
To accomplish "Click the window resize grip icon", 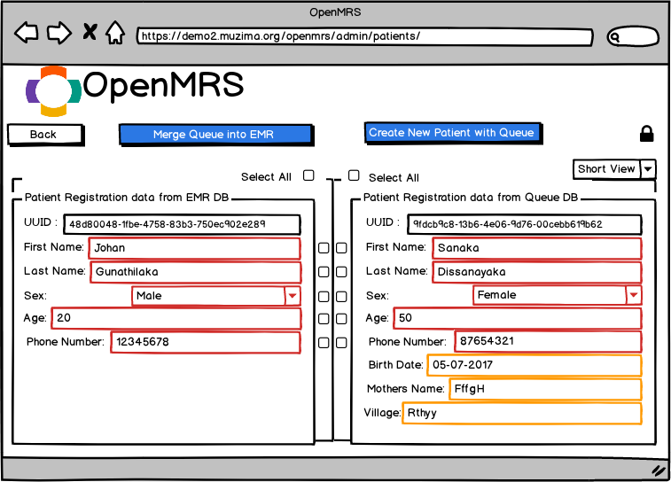I will click(x=659, y=470).
